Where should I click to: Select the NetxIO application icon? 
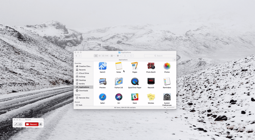pos(102,66)
